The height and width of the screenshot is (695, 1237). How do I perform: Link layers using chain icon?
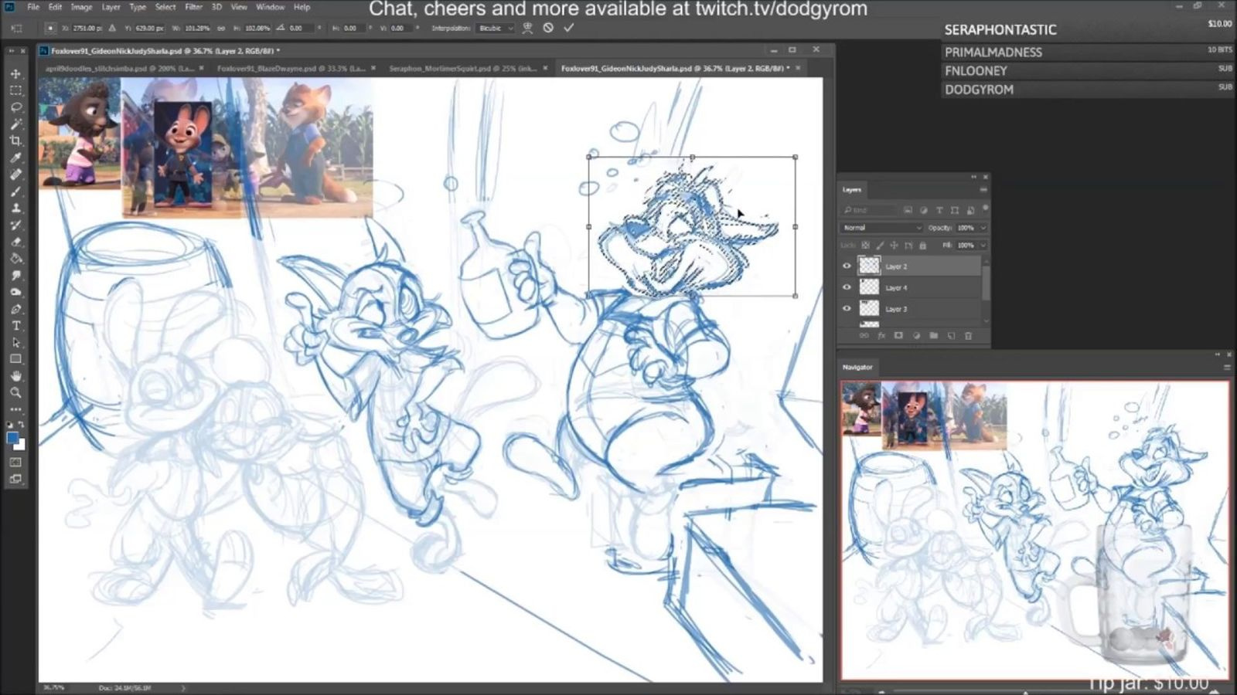tap(864, 336)
